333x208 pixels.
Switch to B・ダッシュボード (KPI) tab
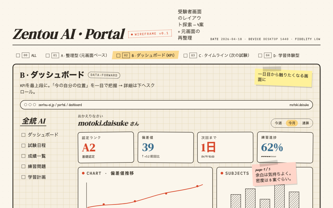pyautogui.click(x=146, y=55)
